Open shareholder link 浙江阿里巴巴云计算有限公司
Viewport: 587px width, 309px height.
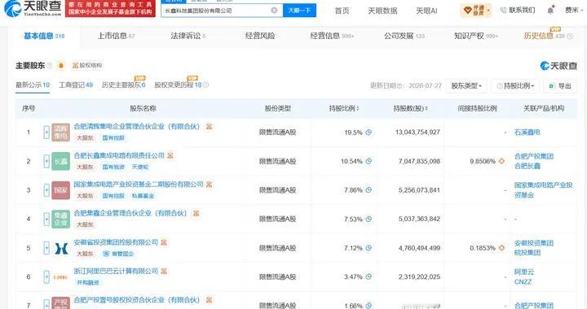click(116, 271)
